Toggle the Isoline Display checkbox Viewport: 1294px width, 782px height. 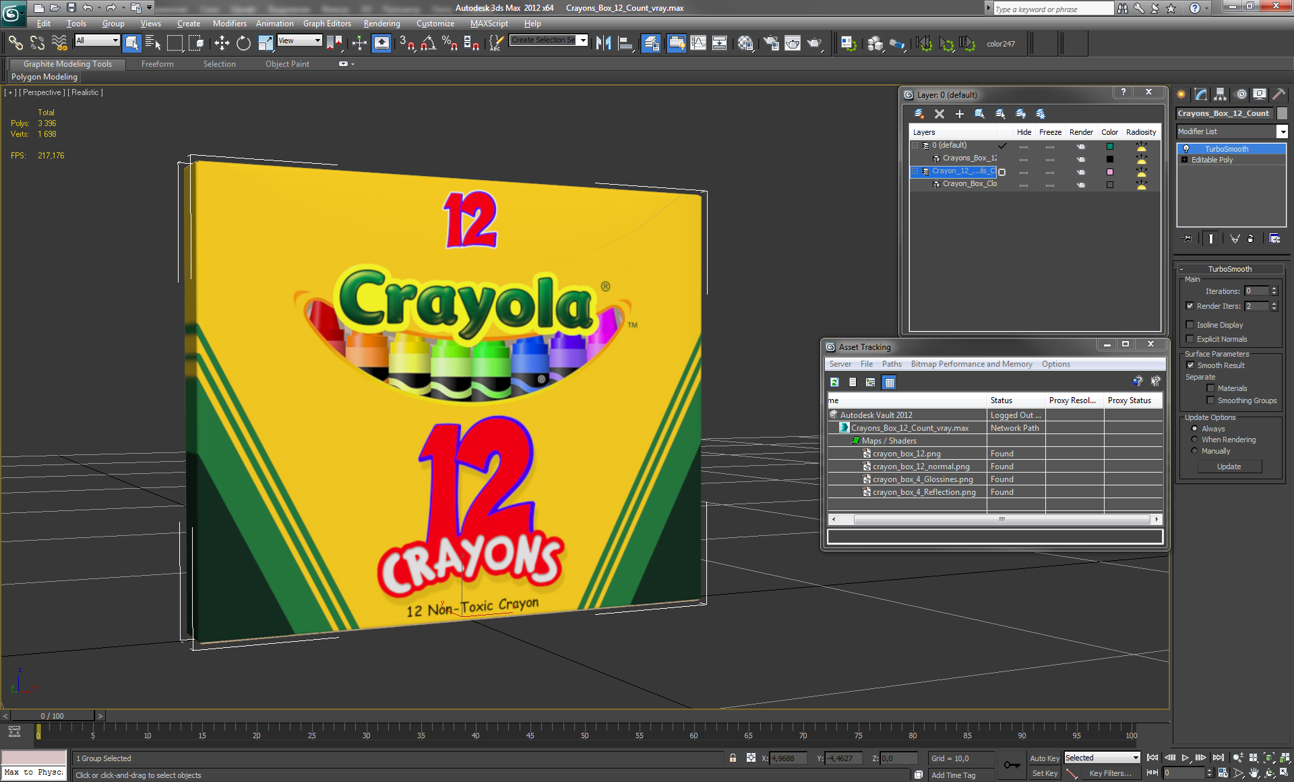1190,325
